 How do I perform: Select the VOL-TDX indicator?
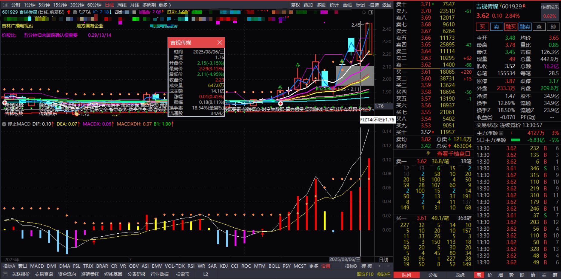click(x=175, y=266)
